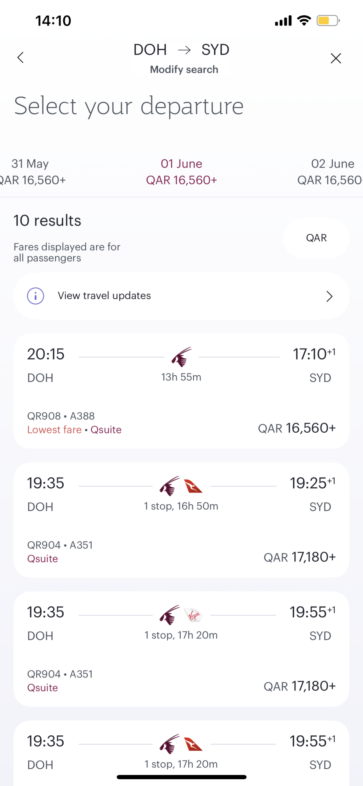The width and height of the screenshot is (363, 786).
Task: Select the 31 May date tab
Action: point(31,172)
